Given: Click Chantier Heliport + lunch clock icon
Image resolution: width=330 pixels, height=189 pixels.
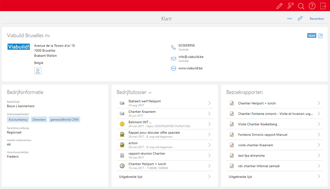Looking at the screenshot, I should (122, 166).
